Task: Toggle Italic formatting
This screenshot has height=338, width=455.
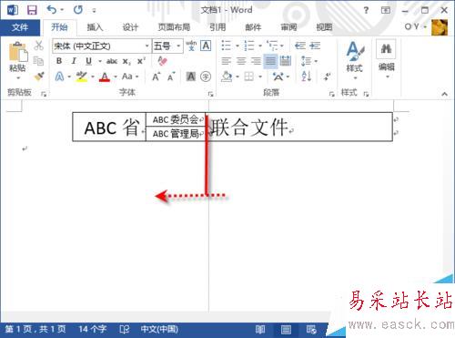Action: [74, 61]
